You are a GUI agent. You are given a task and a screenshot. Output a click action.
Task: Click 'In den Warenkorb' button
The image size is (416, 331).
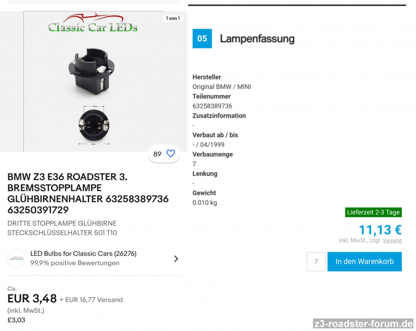coord(365,261)
